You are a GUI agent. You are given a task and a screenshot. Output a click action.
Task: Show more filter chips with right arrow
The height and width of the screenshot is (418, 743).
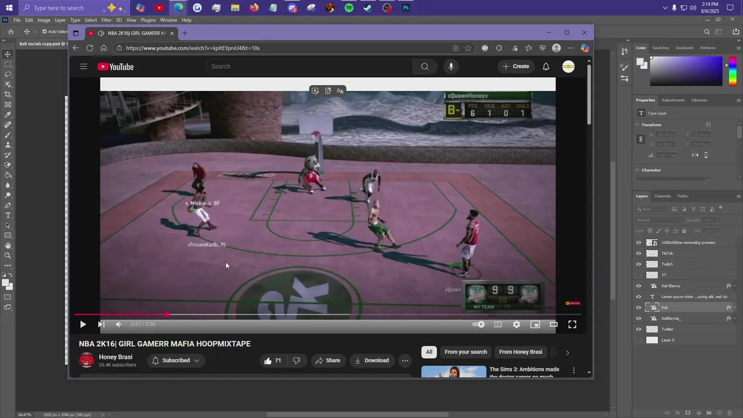[567, 352]
